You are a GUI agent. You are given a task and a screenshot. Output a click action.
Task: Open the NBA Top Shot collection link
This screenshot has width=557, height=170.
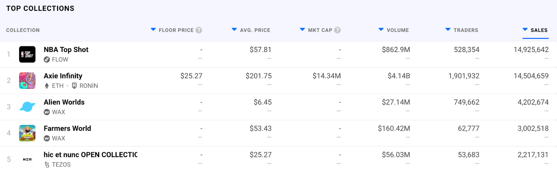coord(66,49)
